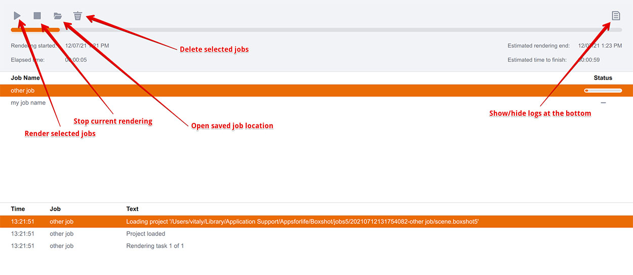
Task: Open saved job location folder icon
Action: click(58, 16)
